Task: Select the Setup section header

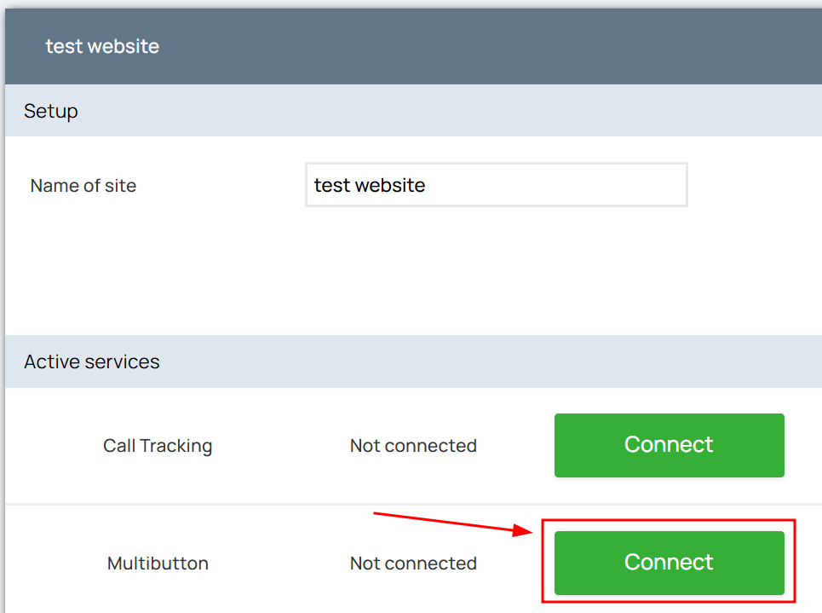Action: click(51, 111)
